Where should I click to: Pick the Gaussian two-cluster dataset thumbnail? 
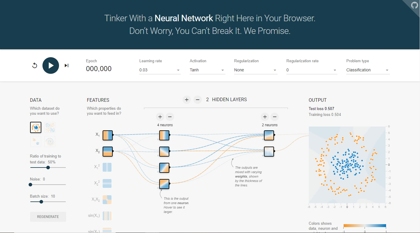point(36,142)
